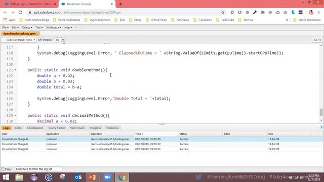Sort logs by Size column header
Screen dimensions: 324x182
pyautogui.click(x=289, y=134)
